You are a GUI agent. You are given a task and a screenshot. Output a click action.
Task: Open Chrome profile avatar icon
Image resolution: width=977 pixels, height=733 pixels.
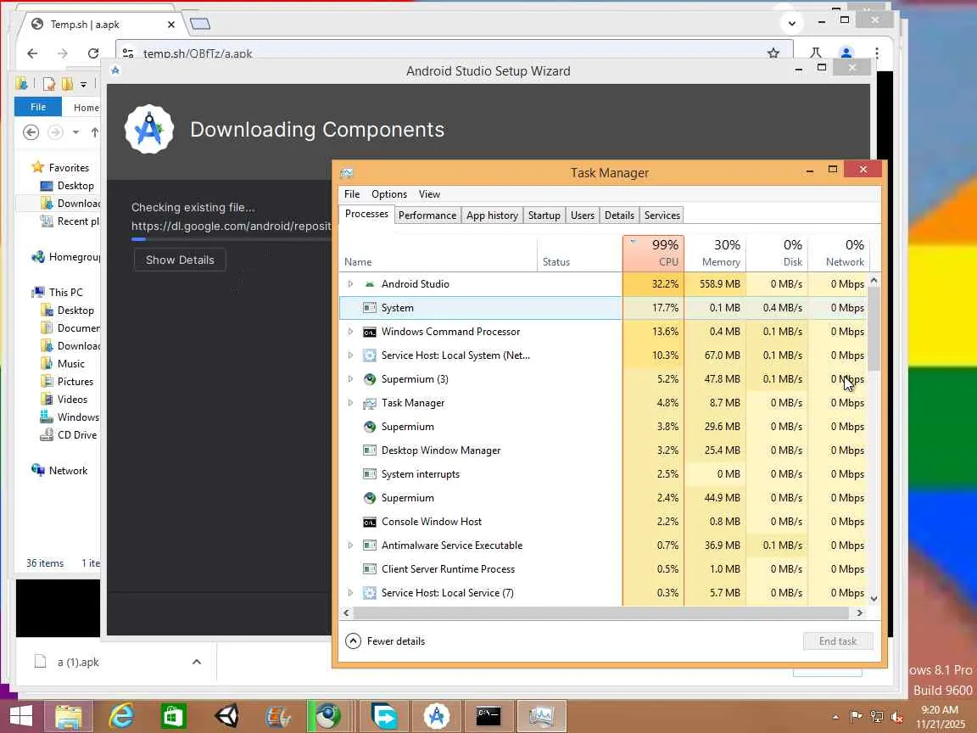846,53
